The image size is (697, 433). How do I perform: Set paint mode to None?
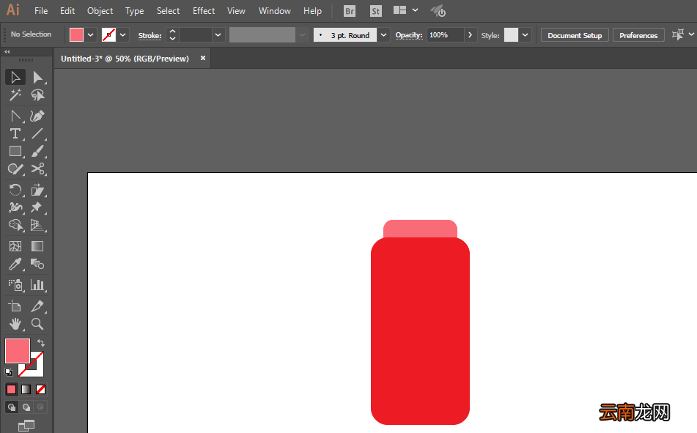click(x=40, y=390)
